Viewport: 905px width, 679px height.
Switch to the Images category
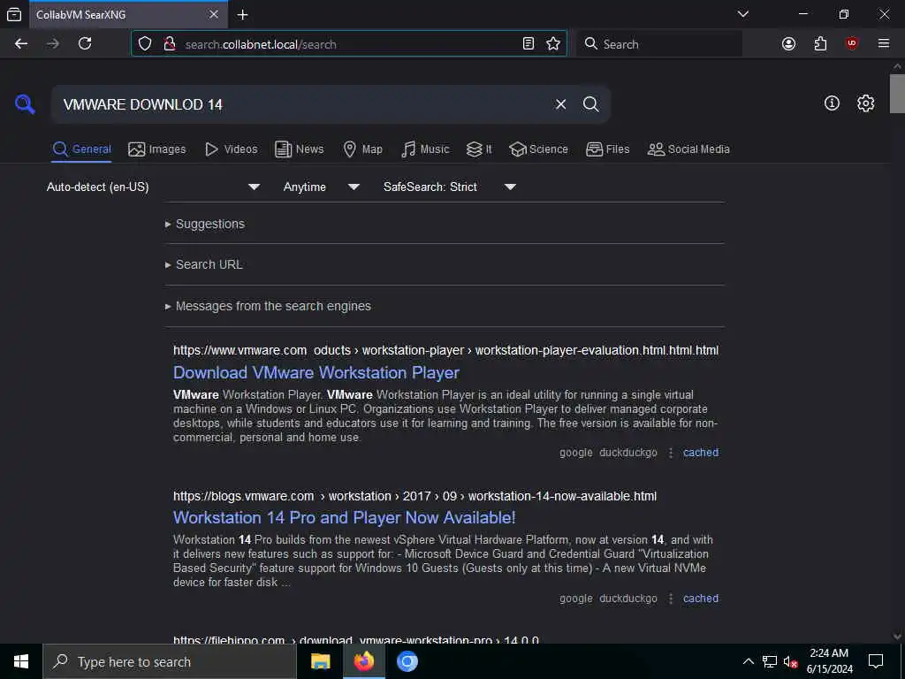coord(157,149)
